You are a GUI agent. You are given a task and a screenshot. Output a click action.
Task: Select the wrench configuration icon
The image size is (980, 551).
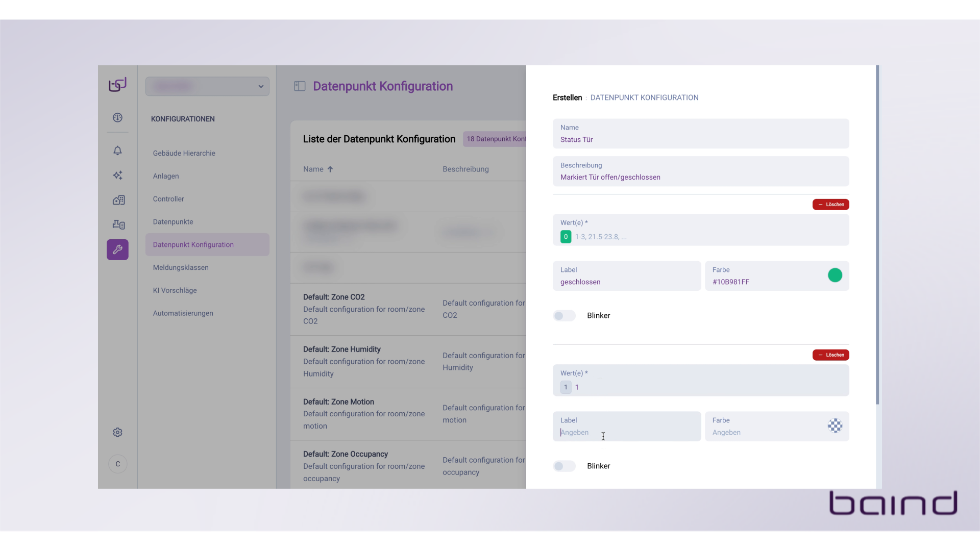point(117,249)
